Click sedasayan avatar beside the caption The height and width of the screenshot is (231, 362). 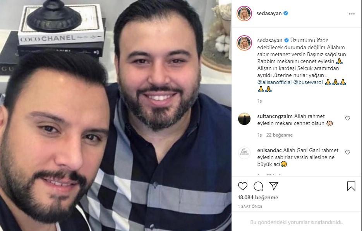[244, 43]
